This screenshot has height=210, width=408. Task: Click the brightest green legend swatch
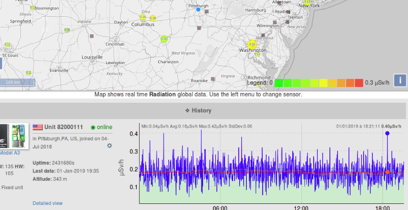coord(279,83)
